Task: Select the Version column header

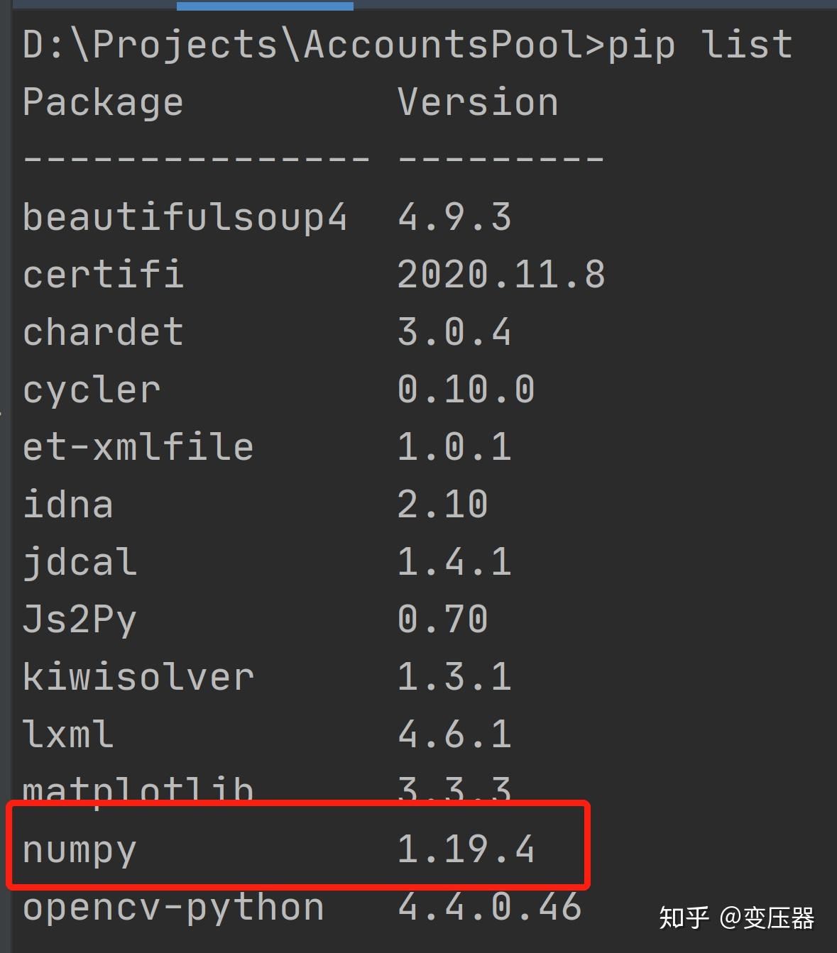Action: 476,101
